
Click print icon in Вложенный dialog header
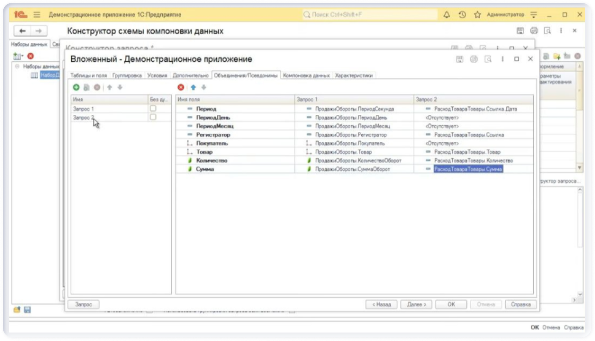tap(474, 59)
